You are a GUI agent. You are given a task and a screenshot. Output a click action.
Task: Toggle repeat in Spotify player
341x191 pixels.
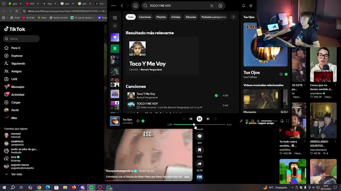pyautogui.click(x=215, y=119)
